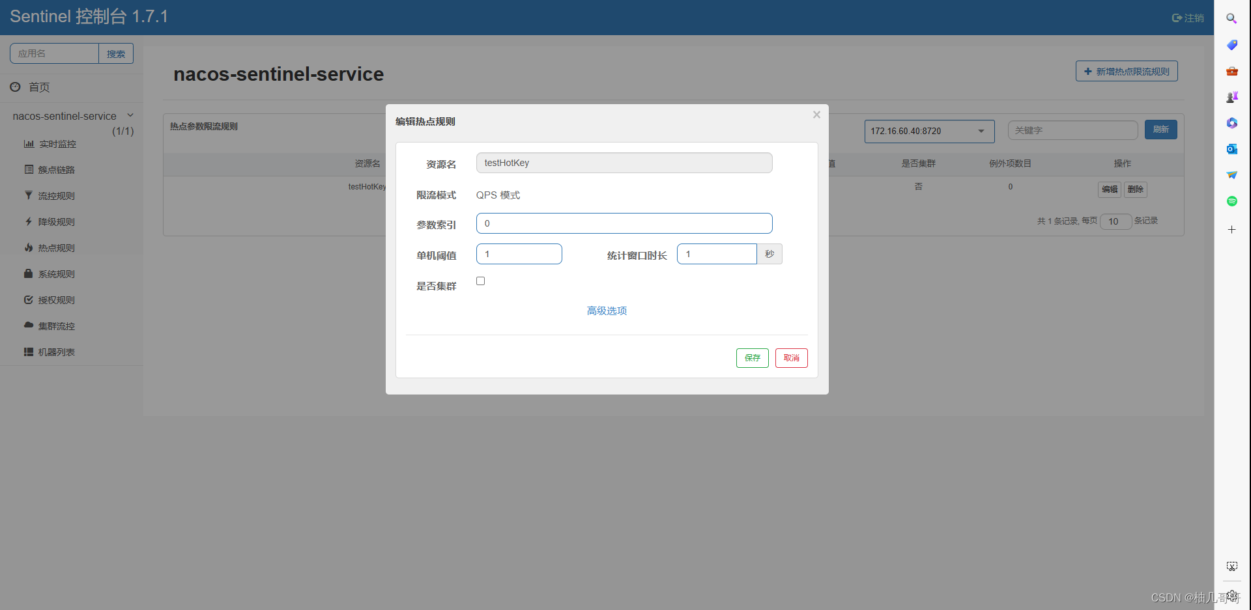Viewport: 1251px width, 610px height.
Task: Open the Microsoft 365 icon in sidebar
Action: pos(1231,123)
